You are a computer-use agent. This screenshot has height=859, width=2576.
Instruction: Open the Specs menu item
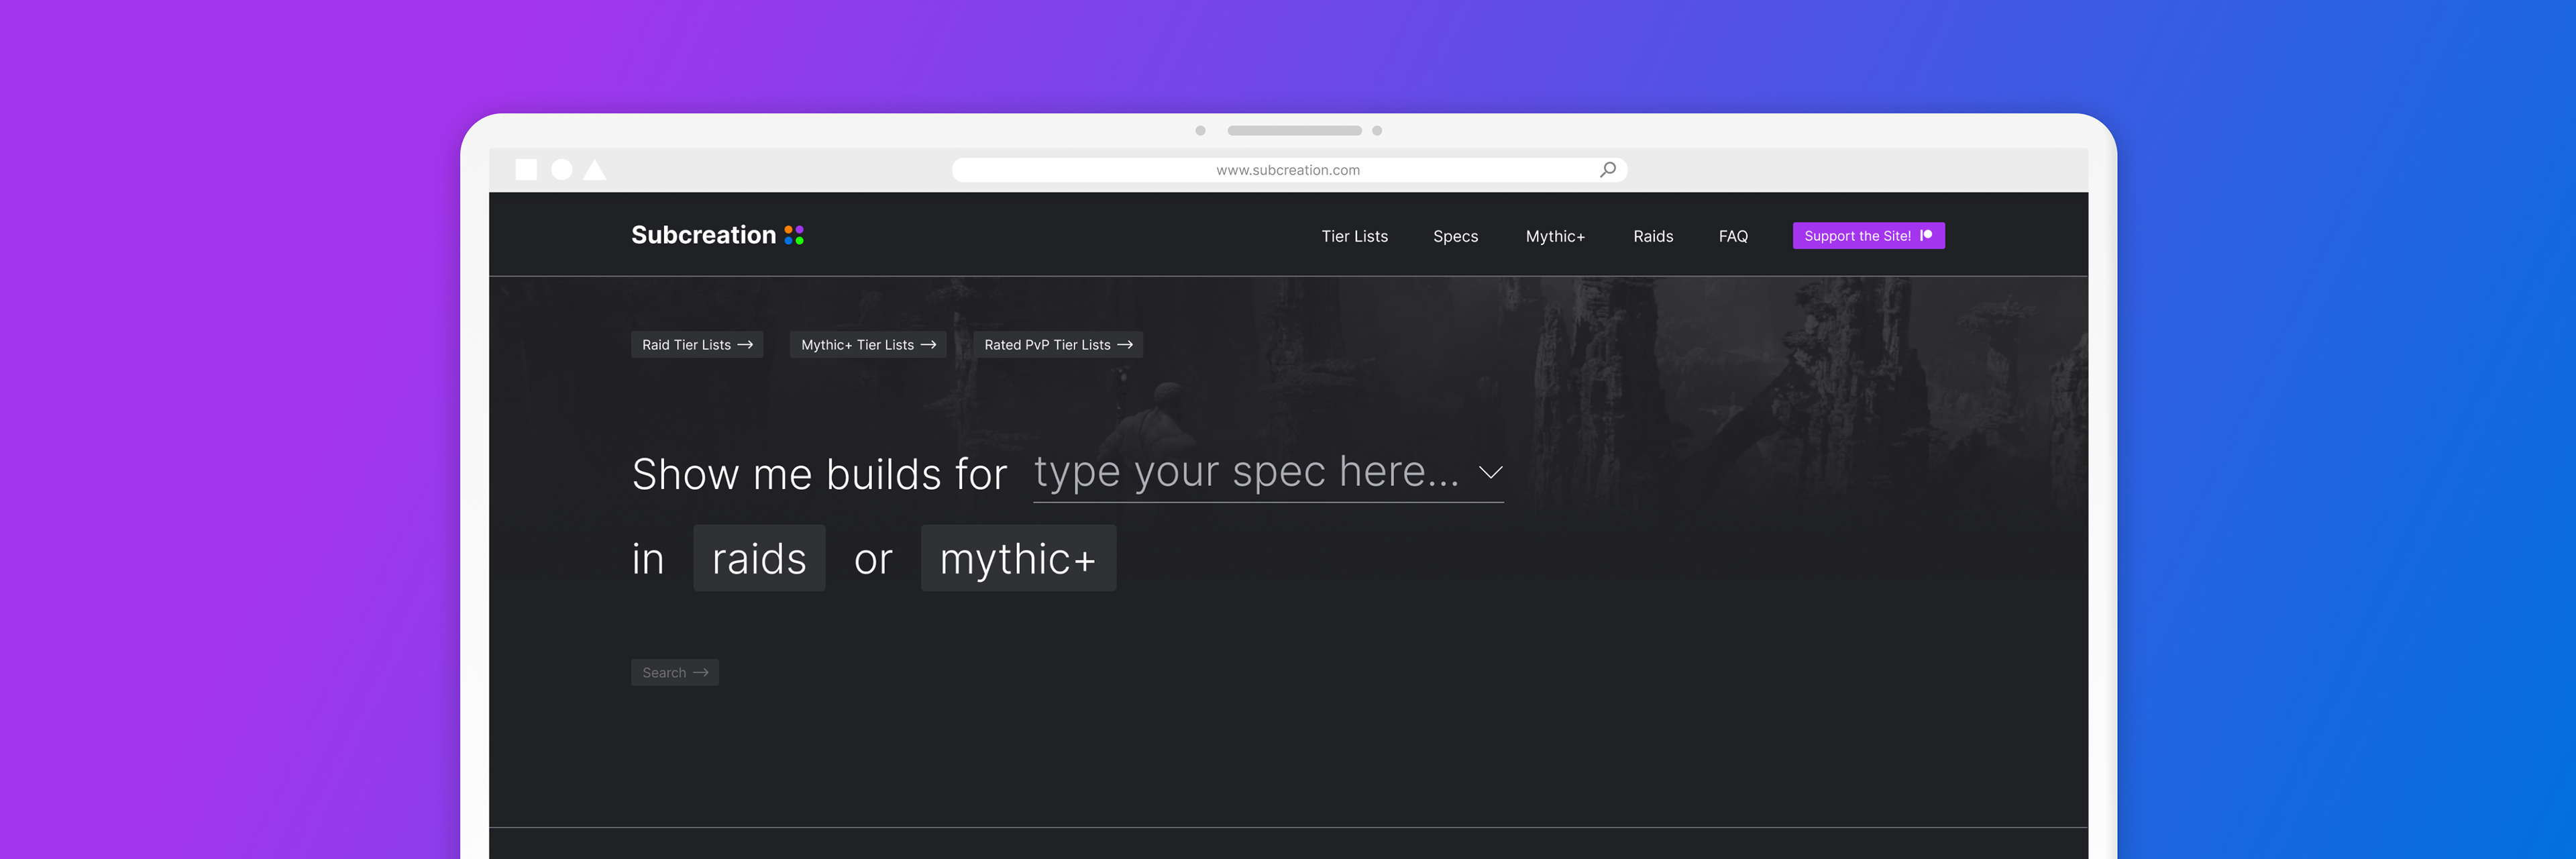[1455, 236]
